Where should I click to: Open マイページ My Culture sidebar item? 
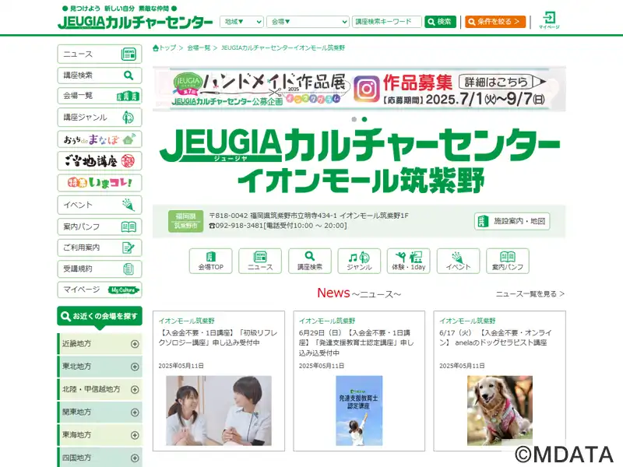[100, 290]
